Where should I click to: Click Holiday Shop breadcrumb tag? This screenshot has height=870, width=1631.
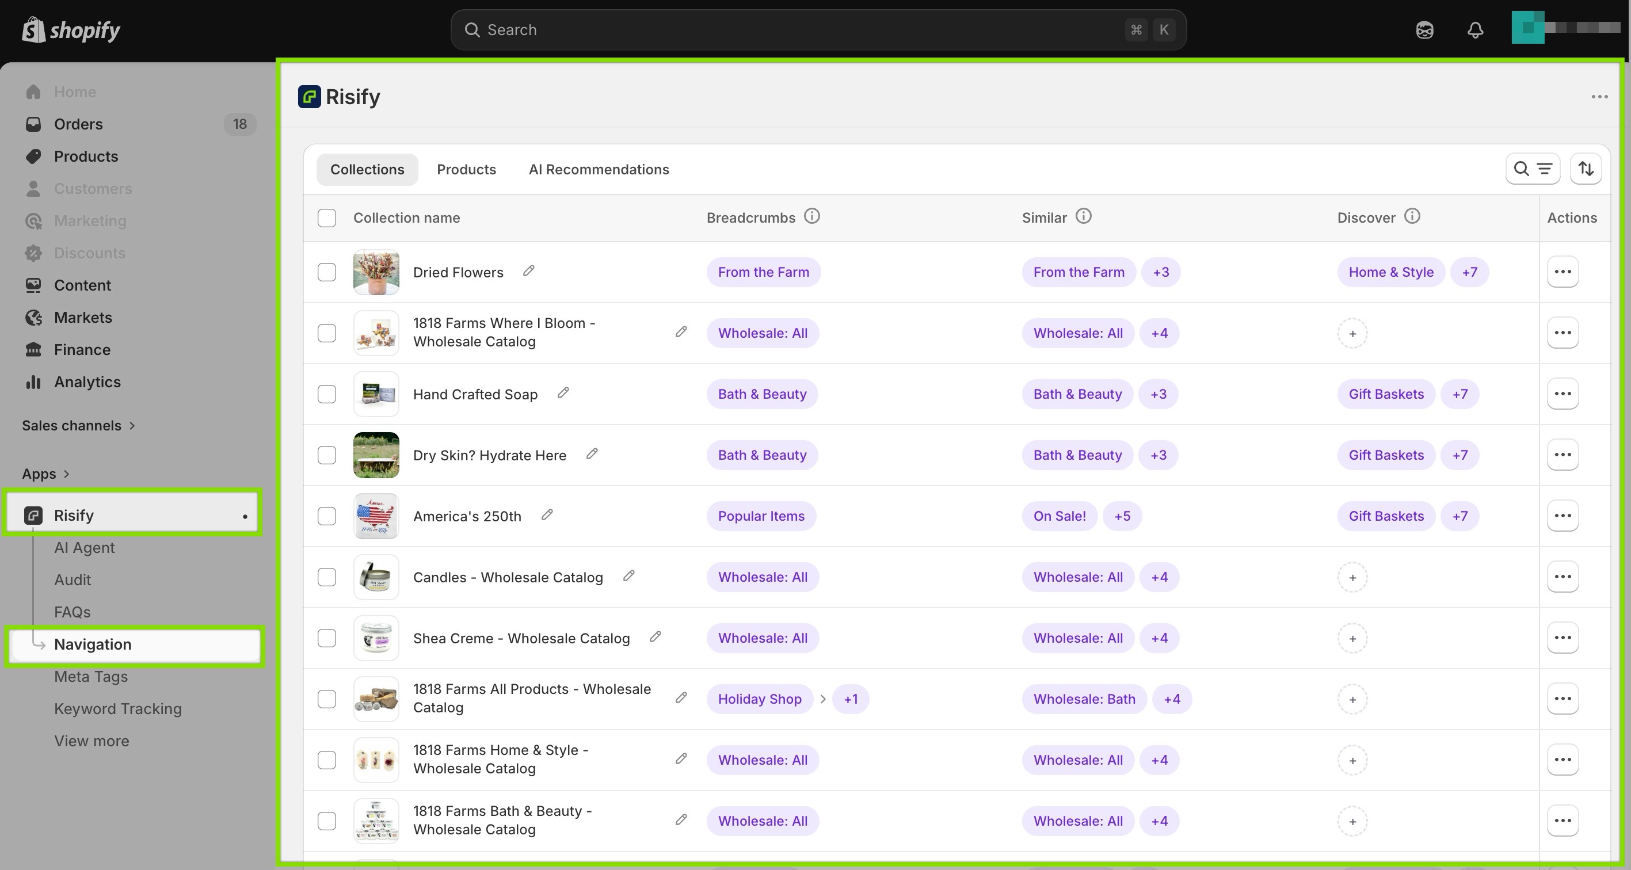pyautogui.click(x=760, y=699)
